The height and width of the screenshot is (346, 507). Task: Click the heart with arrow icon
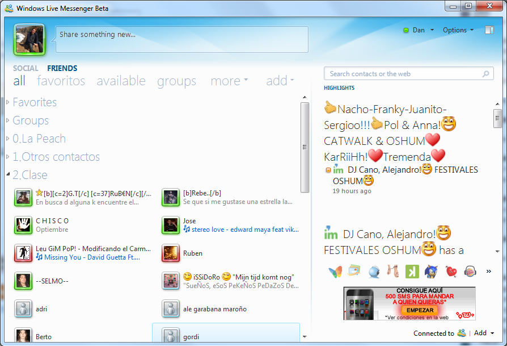(450, 272)
